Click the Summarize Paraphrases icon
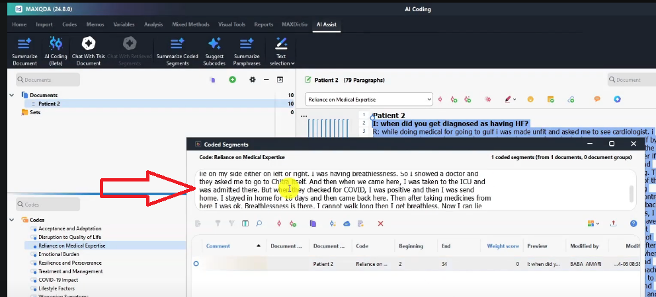The height and width of the screenshot is (297, 656). point(245,44)
